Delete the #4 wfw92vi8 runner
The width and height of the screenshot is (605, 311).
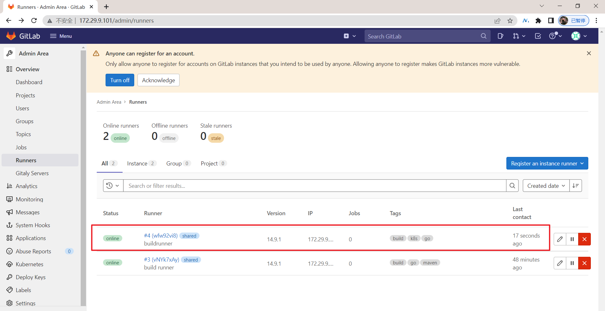click(585, 239)
